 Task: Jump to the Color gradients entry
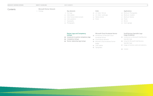coord(71,19)
